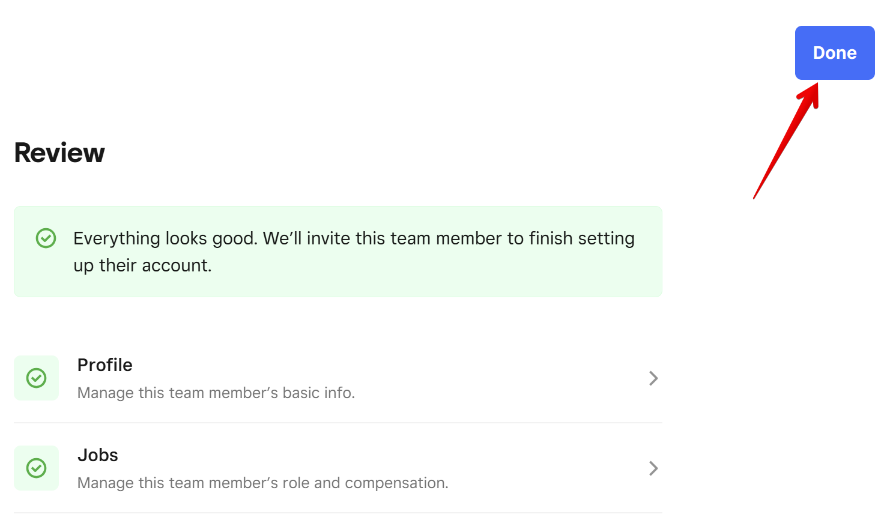Expand the Profile section with its chevron
Viewport: 887px width, 529px height.
point(653,378)
